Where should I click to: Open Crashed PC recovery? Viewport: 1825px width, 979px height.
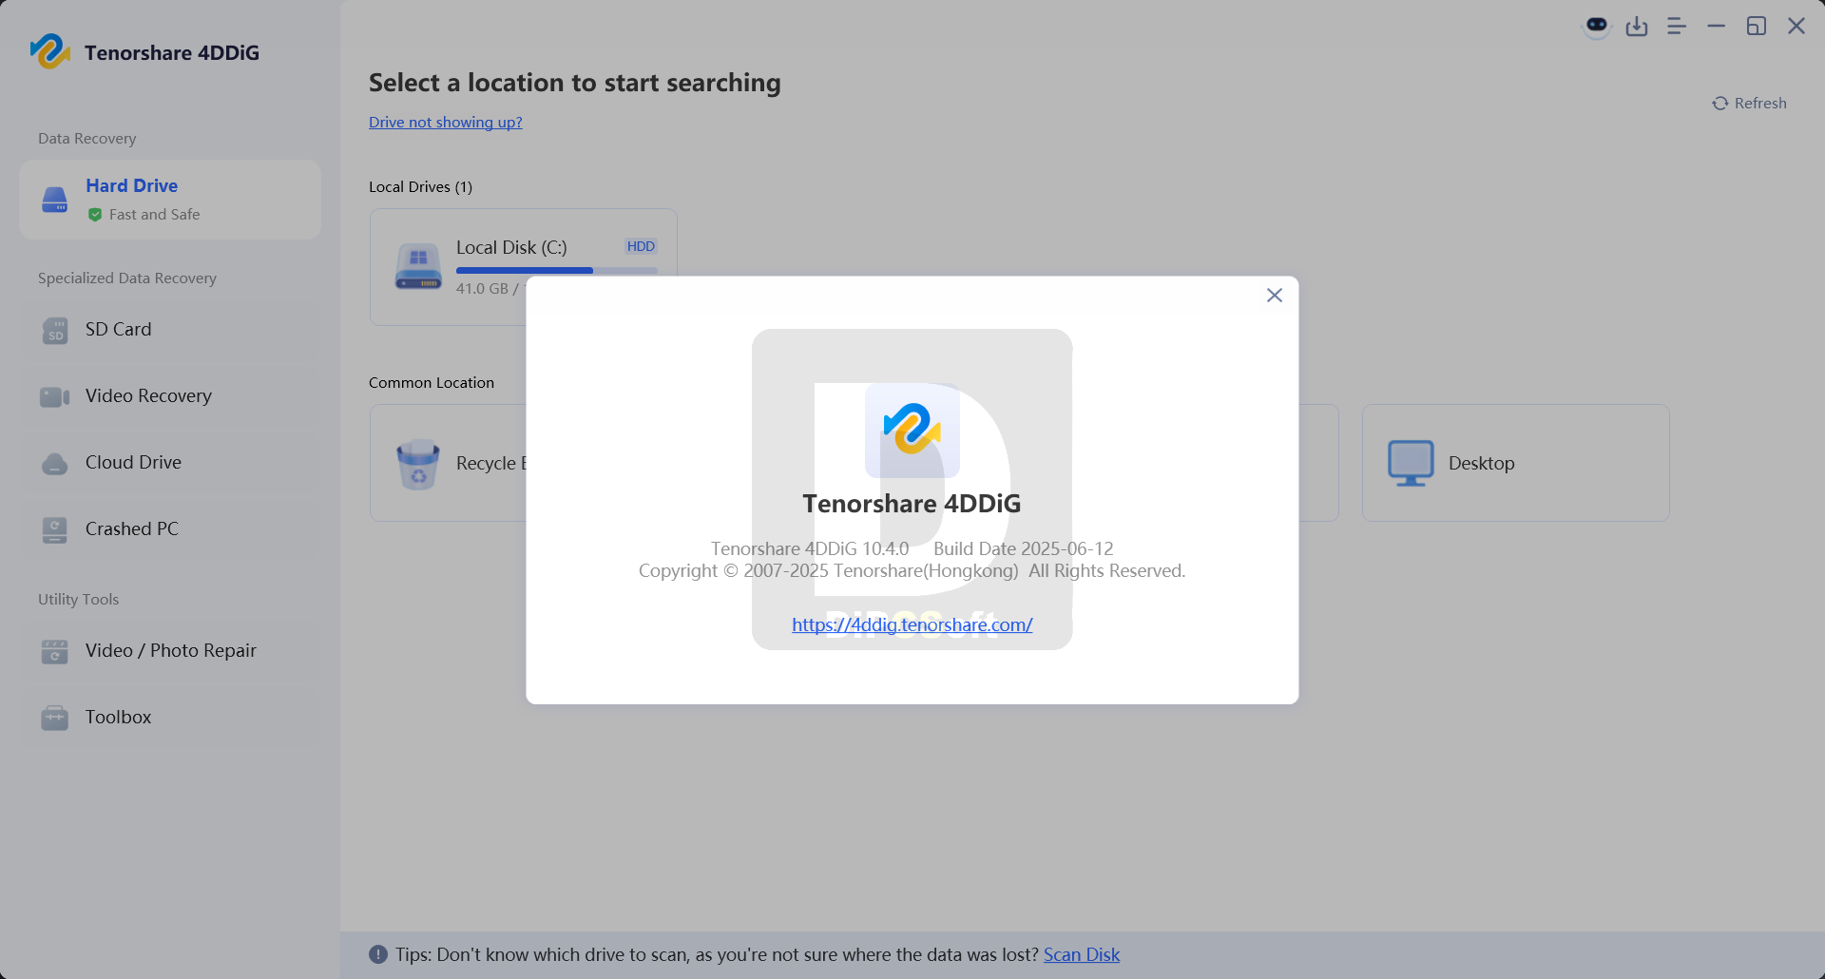click(x=170, y=528)
